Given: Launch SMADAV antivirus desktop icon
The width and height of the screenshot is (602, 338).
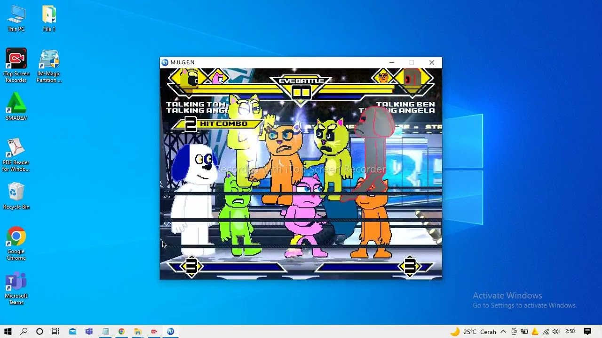Looking at the screenshot, I should (16, 107).
